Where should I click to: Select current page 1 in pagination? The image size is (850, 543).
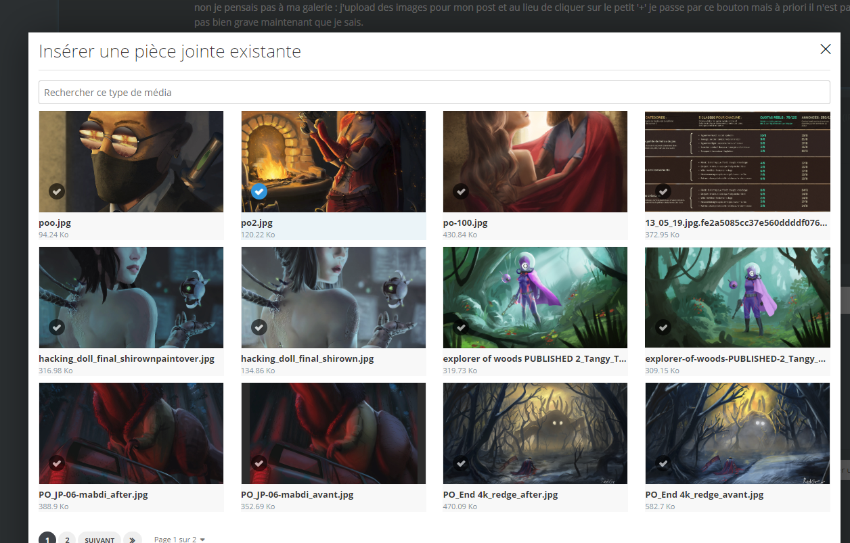47,539
